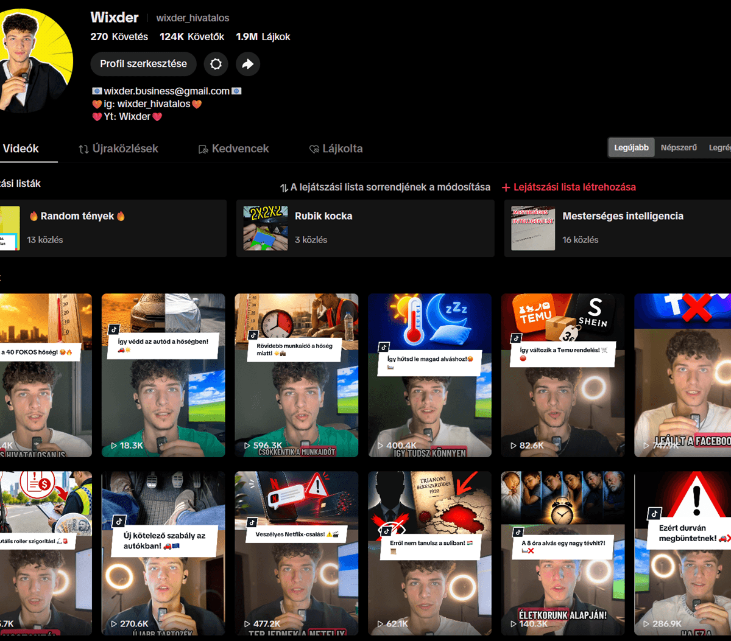
Task: Sort videos by Népszerű
Action: tap(679, 147)
